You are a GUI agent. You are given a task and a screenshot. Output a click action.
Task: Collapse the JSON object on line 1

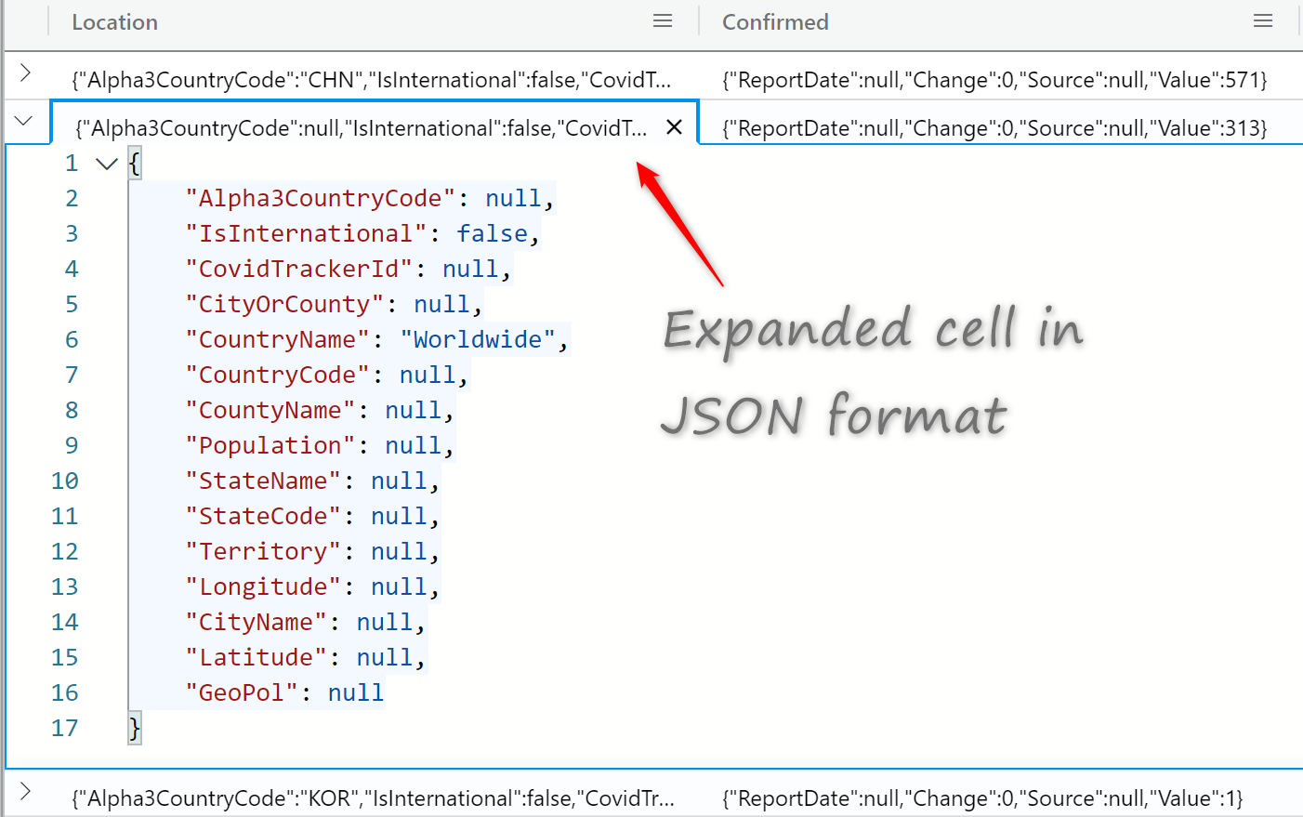pyautogui.click(x=105, y=163)
